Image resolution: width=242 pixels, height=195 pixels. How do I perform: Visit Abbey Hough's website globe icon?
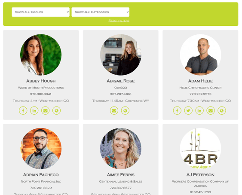click(x=56, y=110)
